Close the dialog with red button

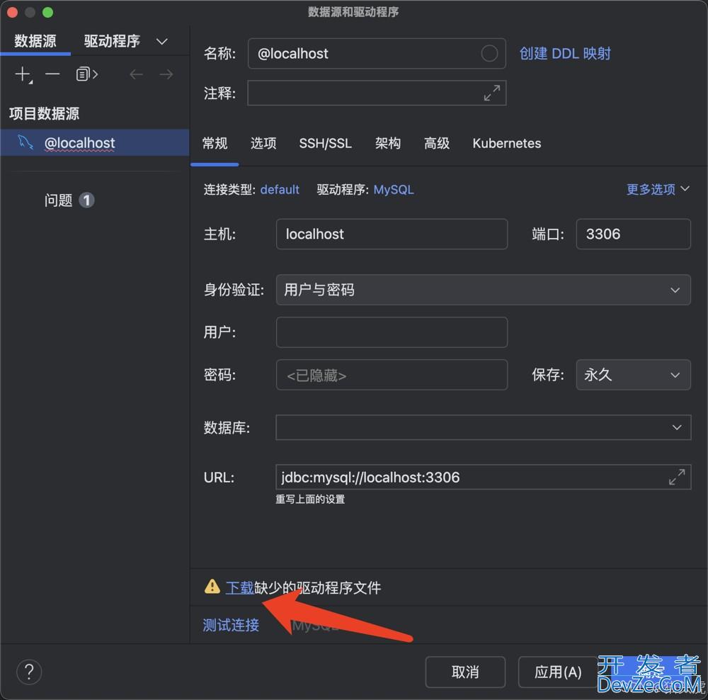(x=12, y=12)
